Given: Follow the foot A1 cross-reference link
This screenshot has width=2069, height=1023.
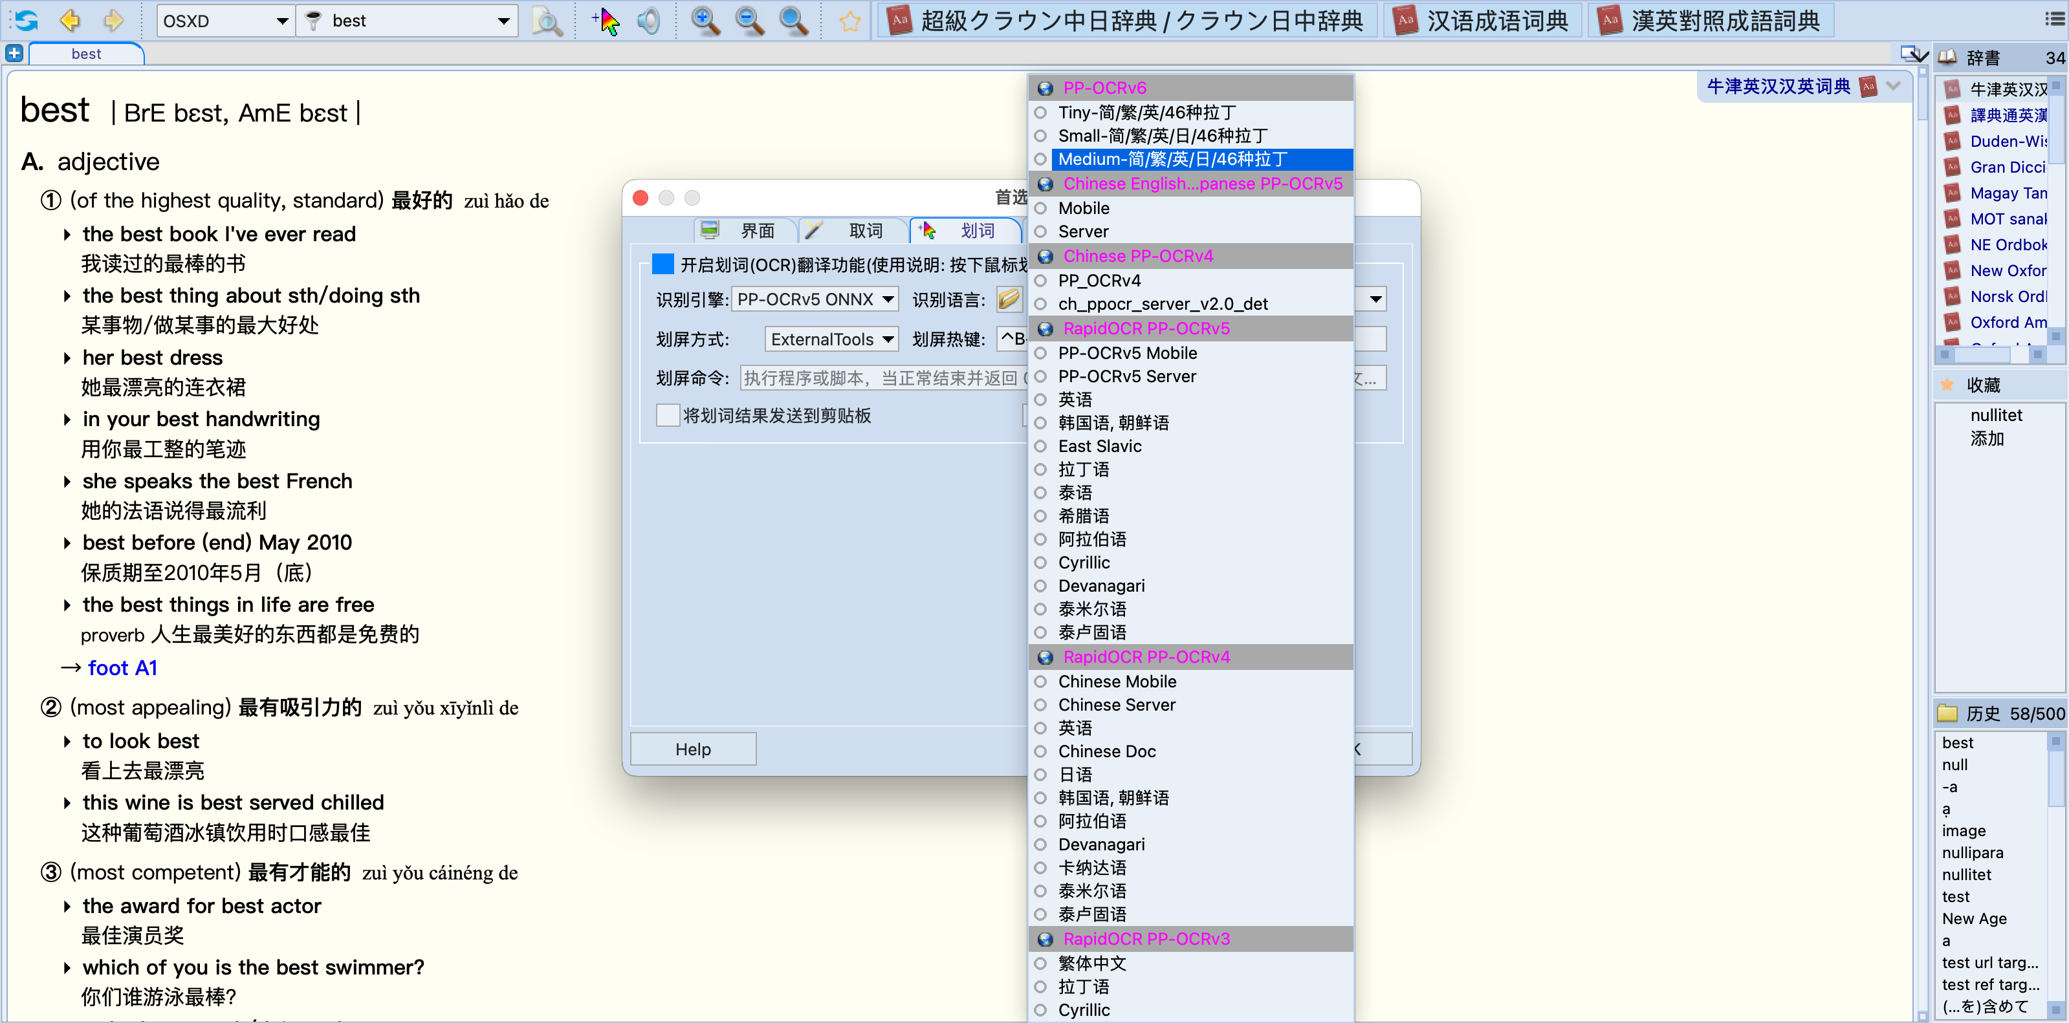Looking at the screenshot, I should pyautogui.click(x=122, y=667).
